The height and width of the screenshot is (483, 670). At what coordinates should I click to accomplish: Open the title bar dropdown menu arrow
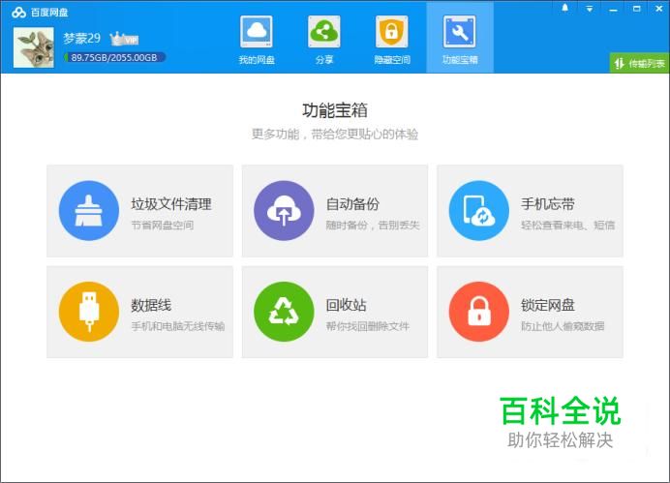pos(590,9)
